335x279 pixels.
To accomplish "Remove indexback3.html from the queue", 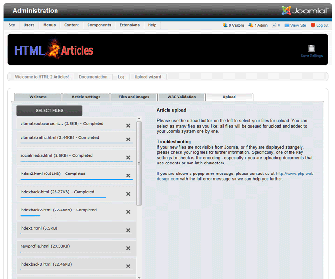I will [x=128, y=266].
